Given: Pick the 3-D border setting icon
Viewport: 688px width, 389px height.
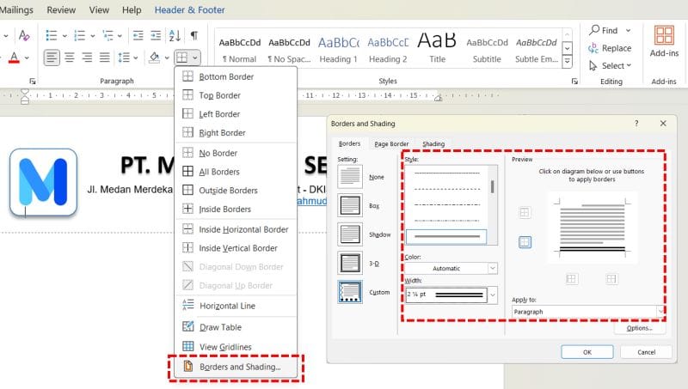Looking at the screenshot, I should point(350,263).
